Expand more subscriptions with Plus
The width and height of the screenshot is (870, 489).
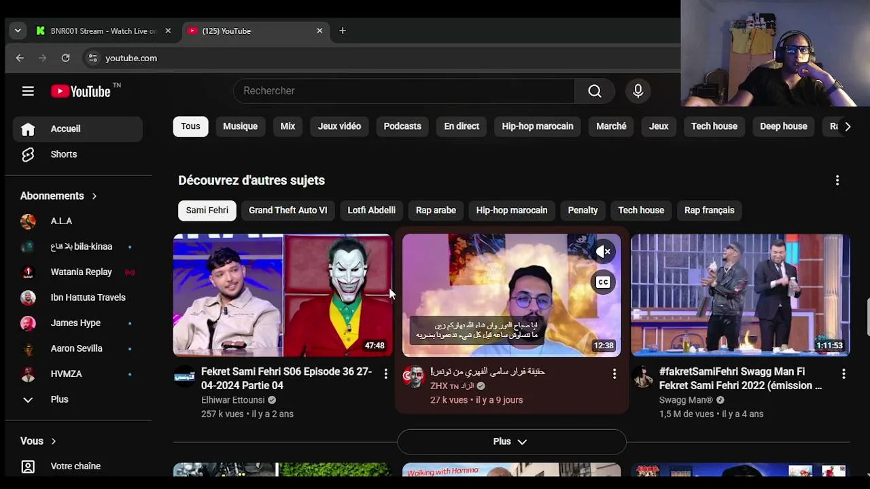tap(77, 399)
